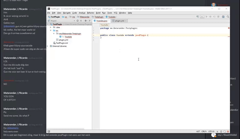
Task: Open the Help menu
Action: coord(130,13)
